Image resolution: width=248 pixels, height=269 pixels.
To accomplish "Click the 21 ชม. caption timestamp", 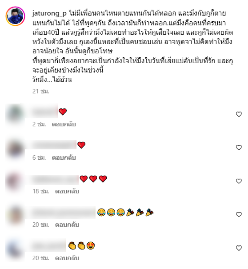I will tap(41, 91).
